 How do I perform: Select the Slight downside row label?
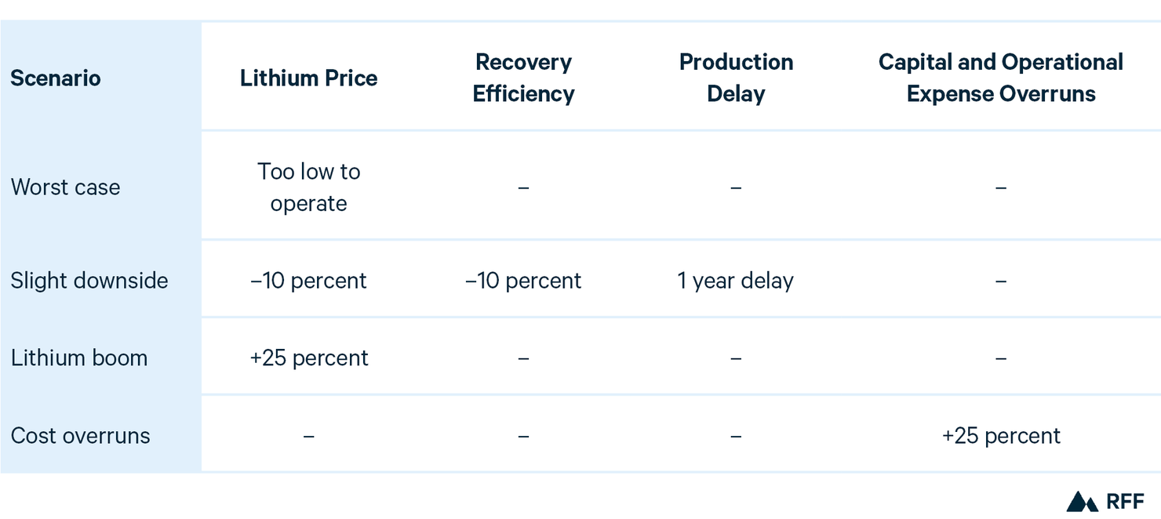tap(89, 281)
